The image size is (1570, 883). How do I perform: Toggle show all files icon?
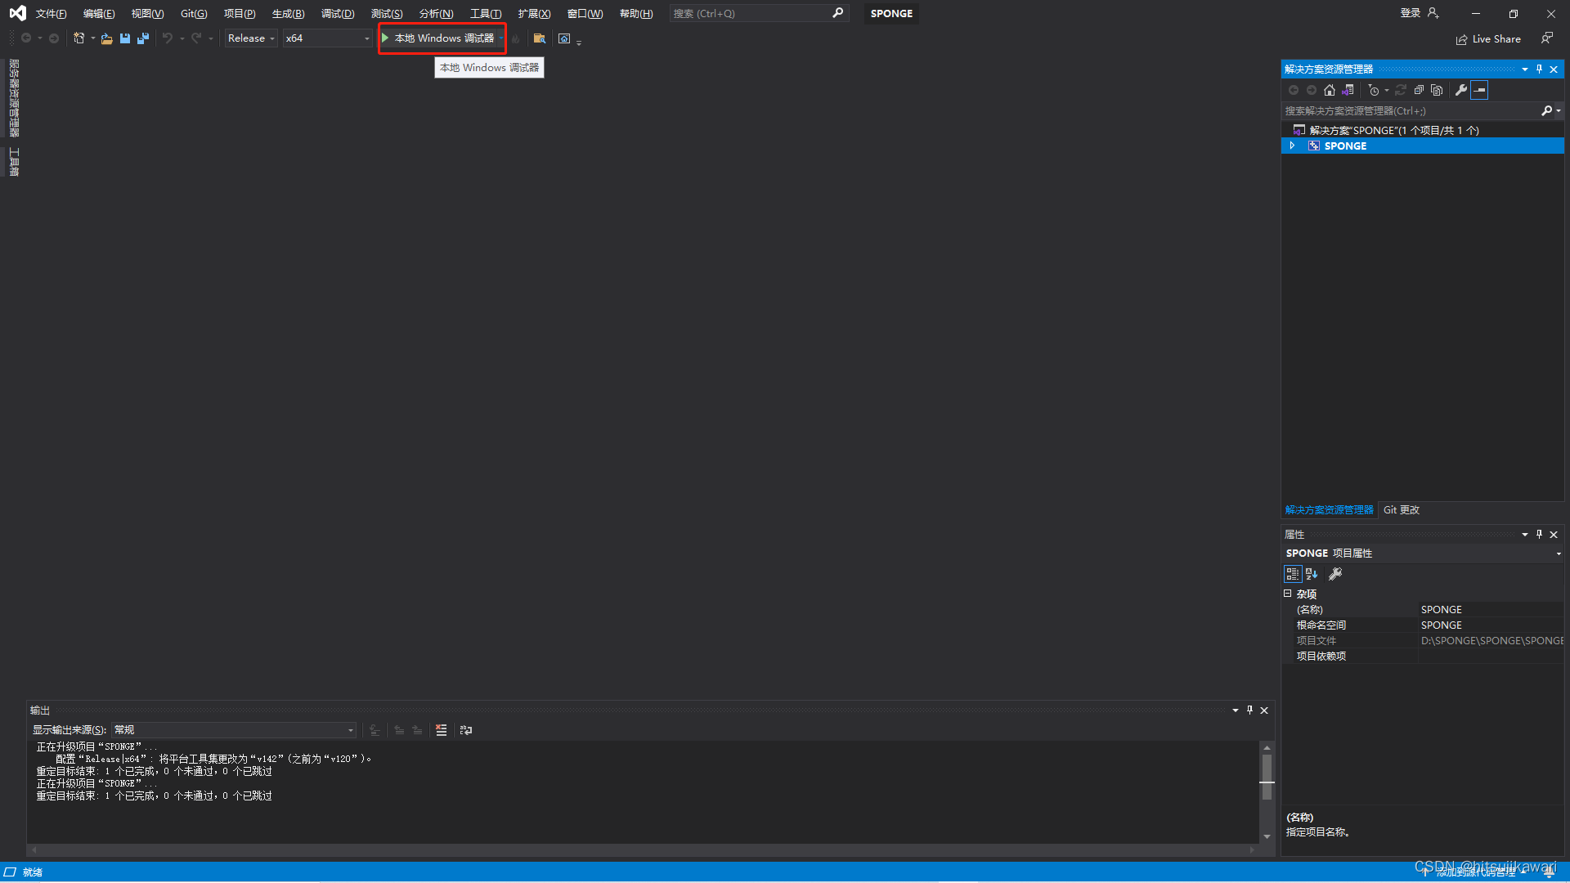coord(1437,90)
